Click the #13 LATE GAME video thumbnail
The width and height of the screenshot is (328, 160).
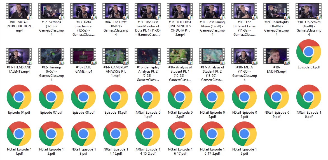83,56
